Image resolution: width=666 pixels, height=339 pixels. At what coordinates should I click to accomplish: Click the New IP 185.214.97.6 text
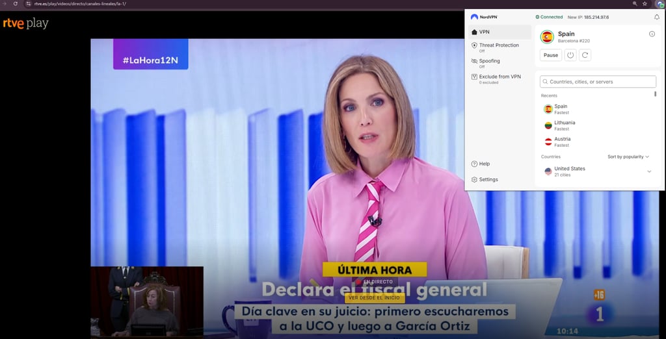click(x=588, y=18)
